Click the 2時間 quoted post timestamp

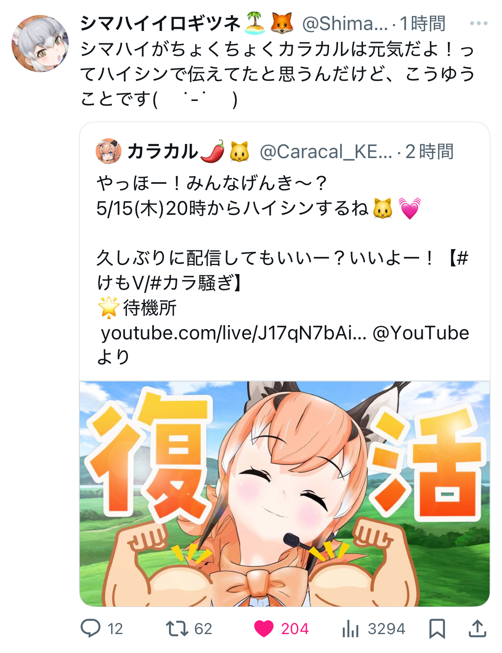pyautogui.click(x=429, y=151)
